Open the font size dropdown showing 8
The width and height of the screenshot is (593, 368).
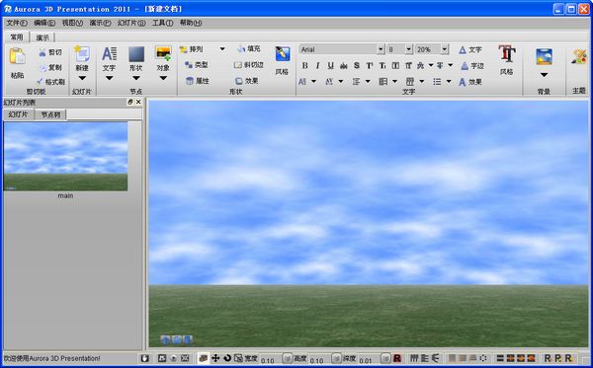(x=408, y=49)
